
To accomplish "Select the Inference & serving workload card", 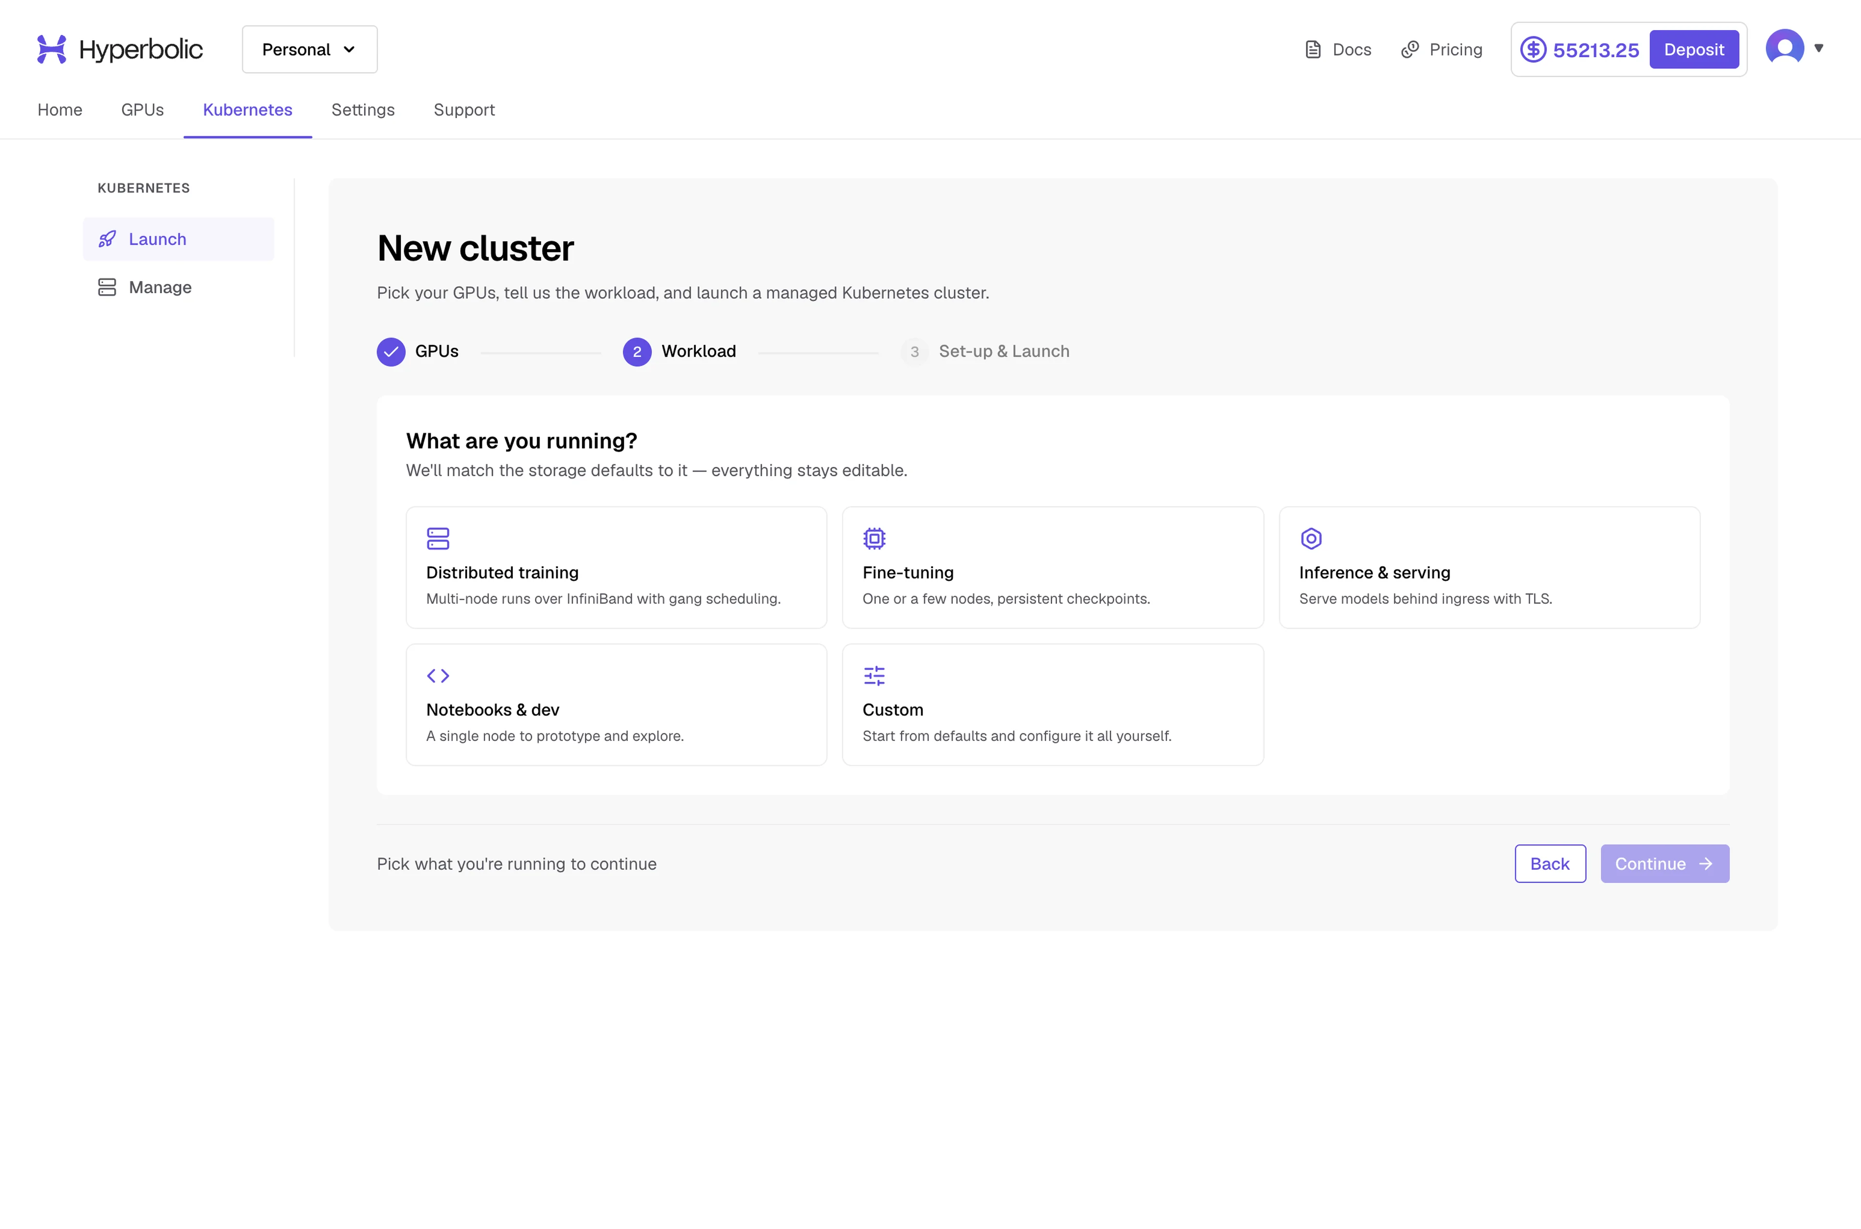I will tap(1490, 567).
